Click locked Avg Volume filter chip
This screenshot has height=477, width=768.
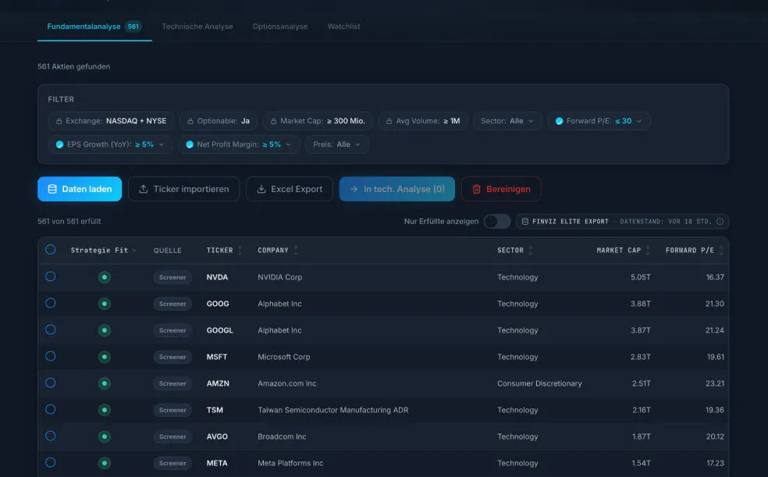tap(423, 121)
